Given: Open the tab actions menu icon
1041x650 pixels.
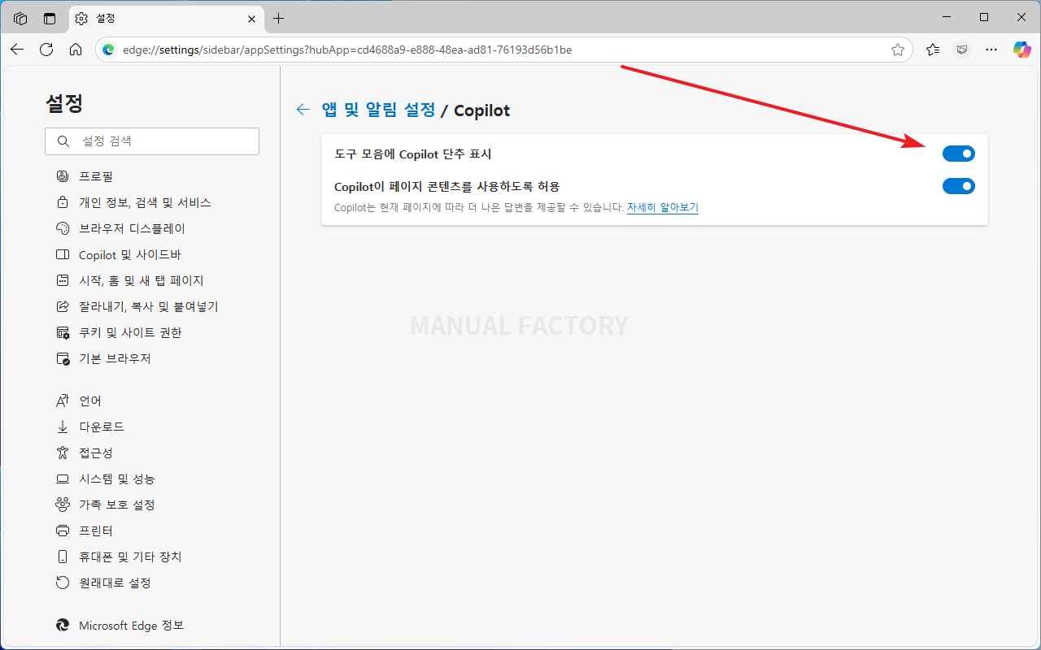Looking at the screenshot, I should 50,18.
